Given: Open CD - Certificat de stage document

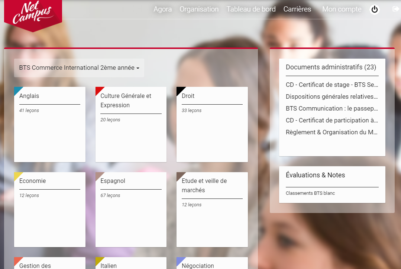Looking at the screenshot, I should 332,85.
